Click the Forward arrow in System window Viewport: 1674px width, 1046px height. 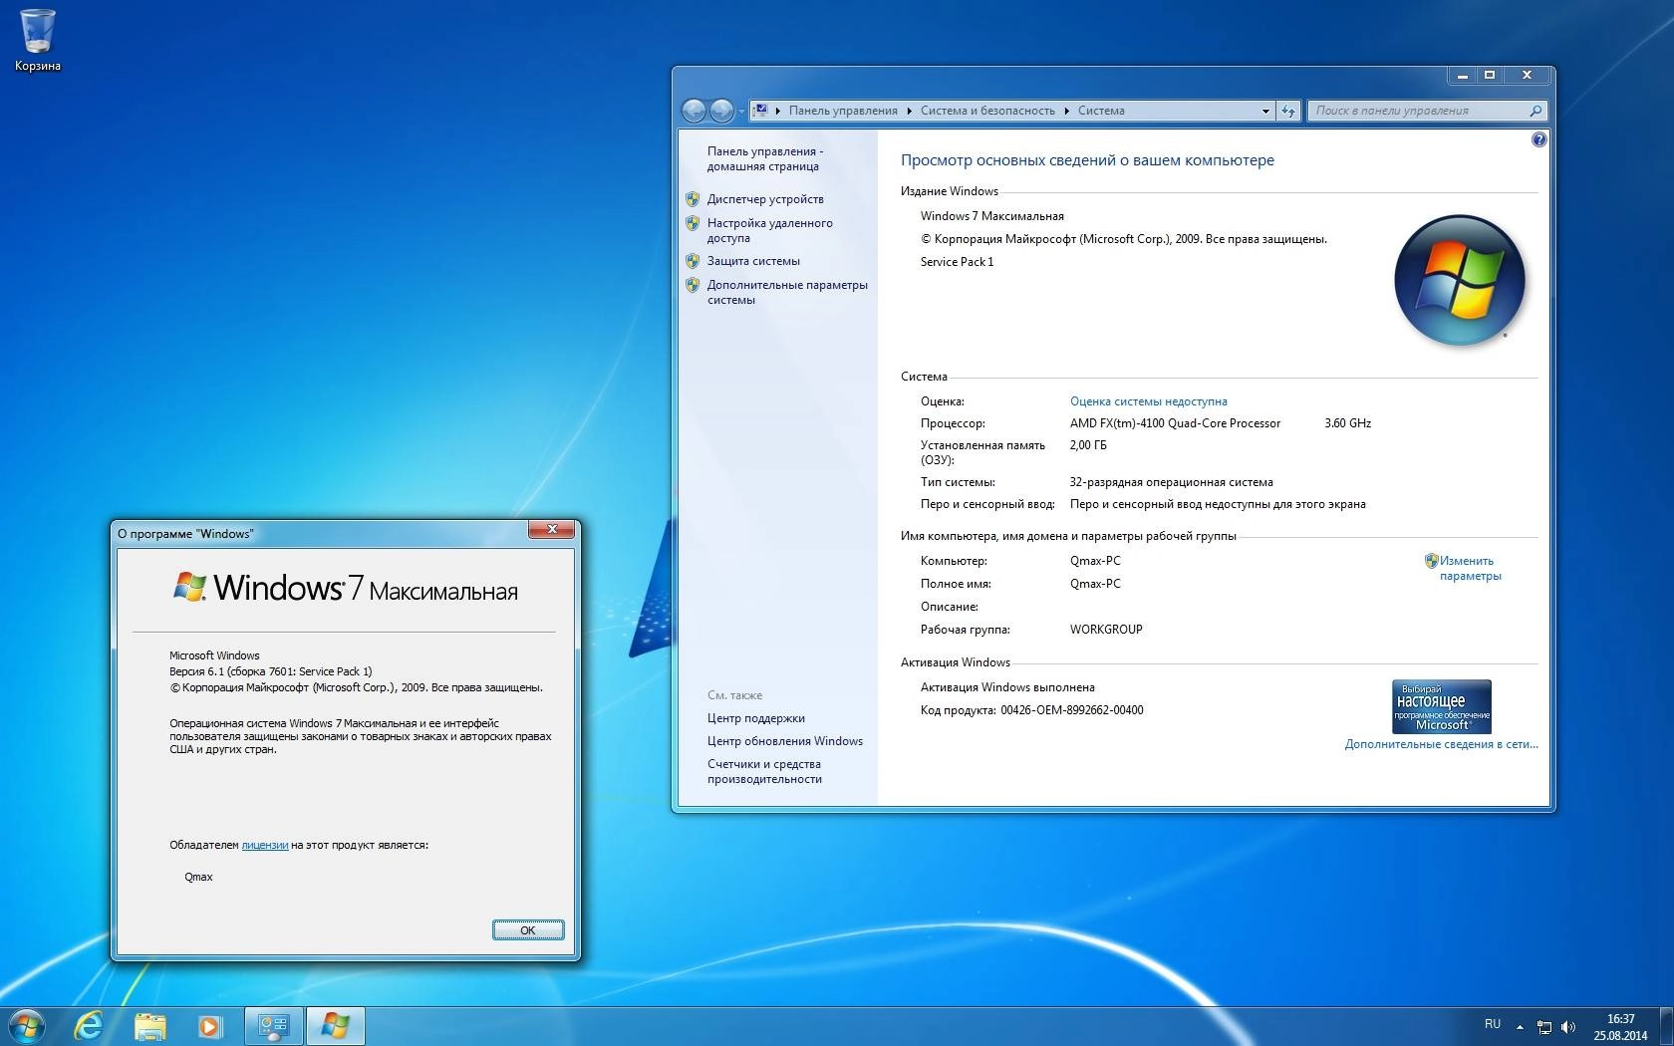click(721, 111)
